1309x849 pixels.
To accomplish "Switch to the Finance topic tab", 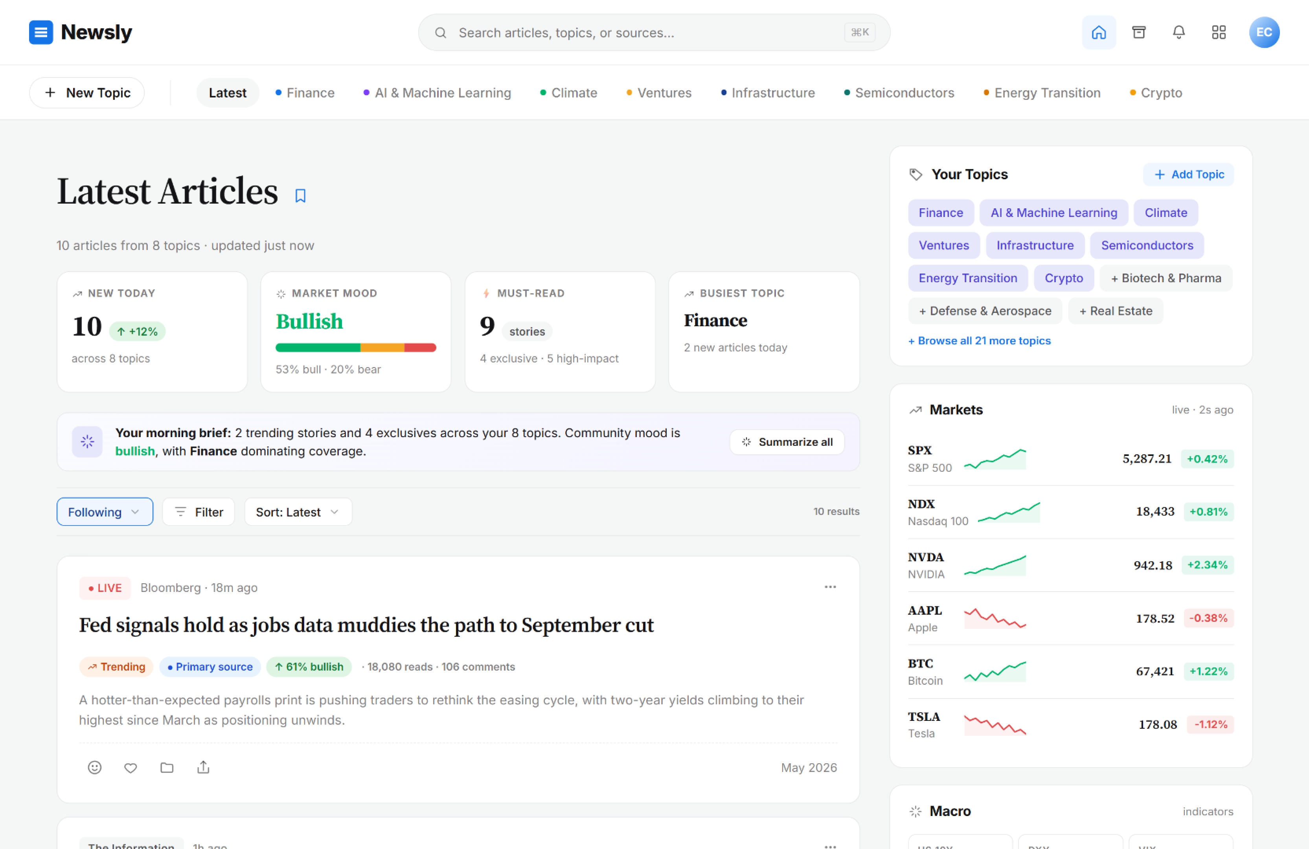I will [x=305, y=93].
